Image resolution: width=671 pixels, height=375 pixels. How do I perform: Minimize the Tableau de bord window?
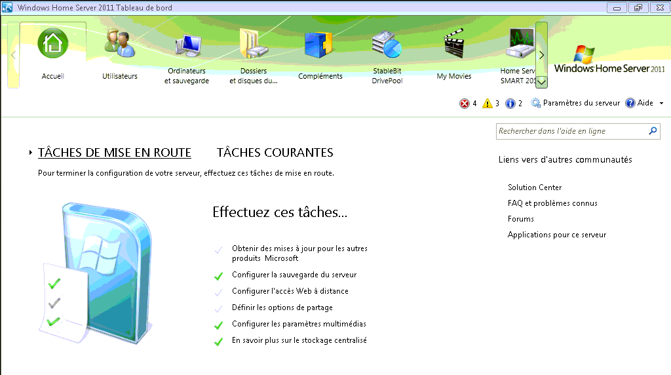(x=617, y=7)
